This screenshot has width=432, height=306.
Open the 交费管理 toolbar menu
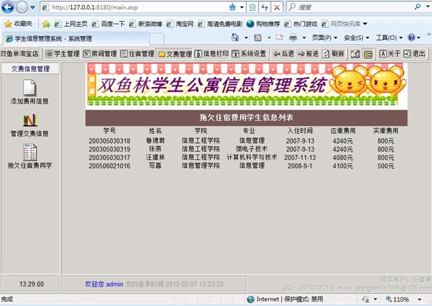click(175, 54)
